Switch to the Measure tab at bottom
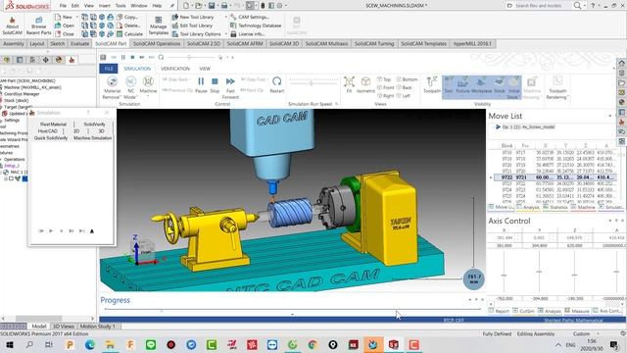The height and width of the screenshot is (353, 627). pyautogui.click(x=577, y=311)
